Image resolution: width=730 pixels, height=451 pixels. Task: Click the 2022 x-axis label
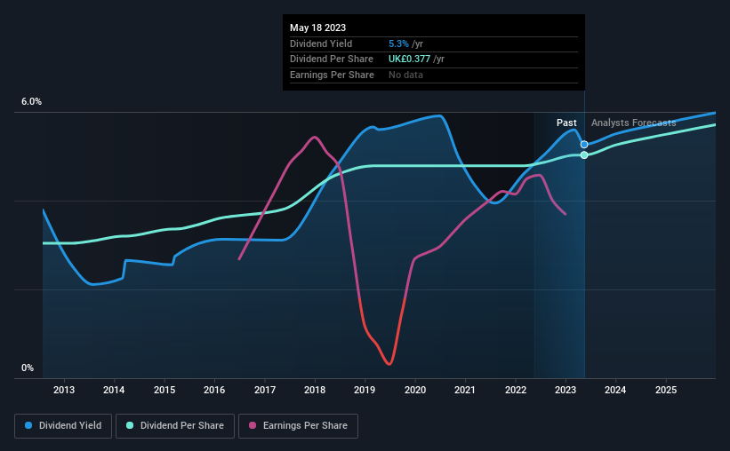516,390
